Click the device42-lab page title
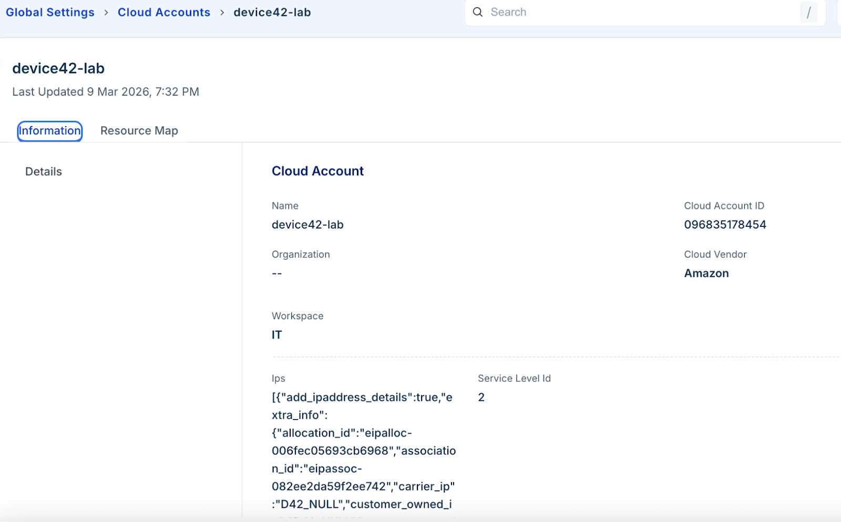This screenshot has width=841, height=522. coord(58,68)
